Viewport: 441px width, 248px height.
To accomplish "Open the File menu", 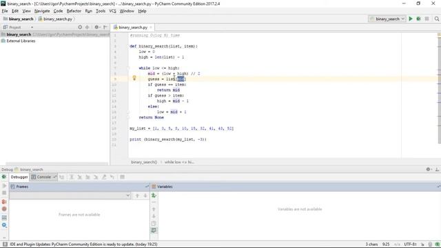I will [x=5, y=11].
